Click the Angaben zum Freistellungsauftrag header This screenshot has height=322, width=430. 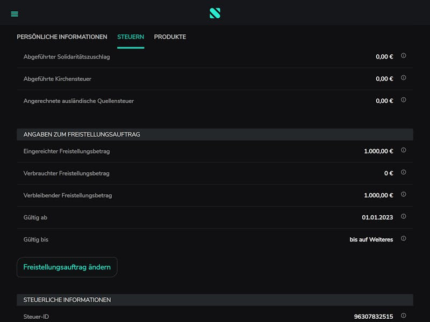coord(215,135)
